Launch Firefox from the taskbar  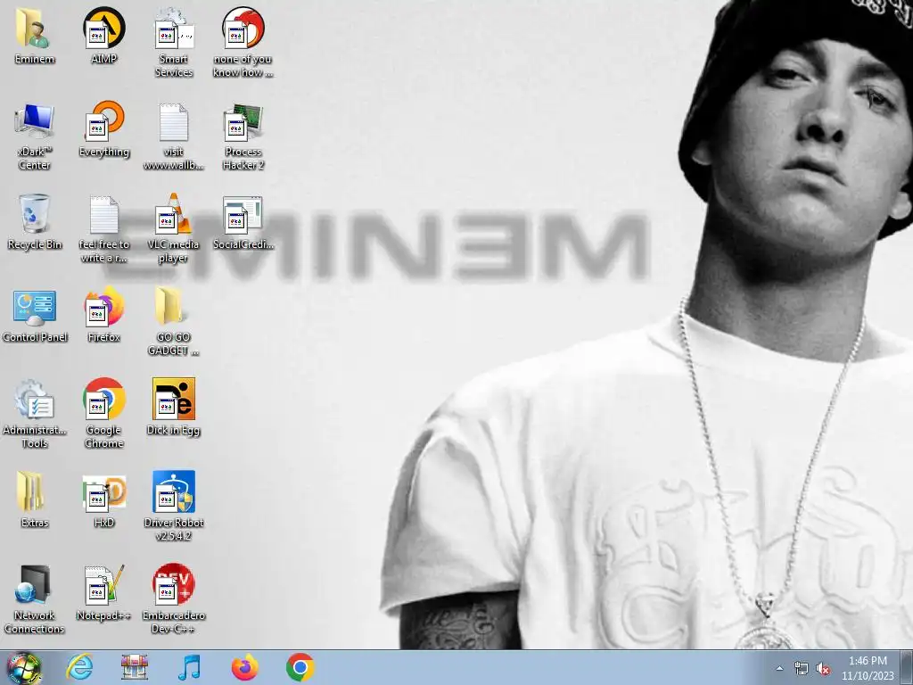244,667
